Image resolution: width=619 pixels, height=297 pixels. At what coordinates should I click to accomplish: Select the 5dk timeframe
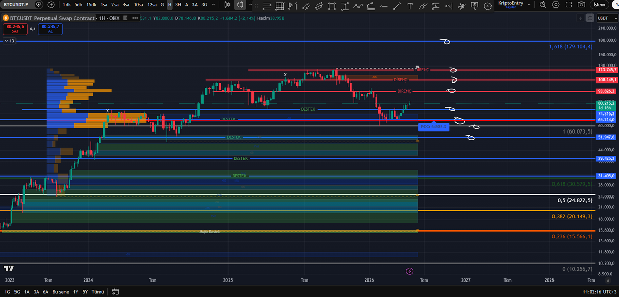pyautogui.click(x=78, y=5)
